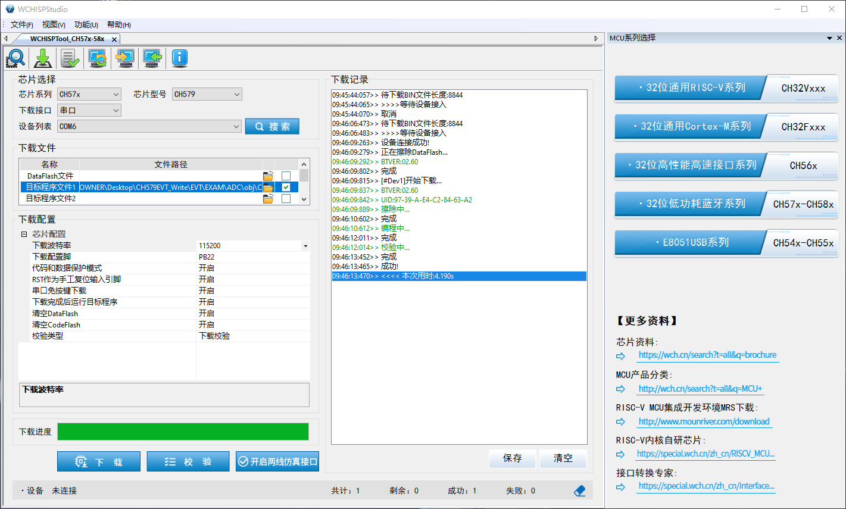The image size is (846, 509).
Task: Click the 保存 log button
Action: 513,458
